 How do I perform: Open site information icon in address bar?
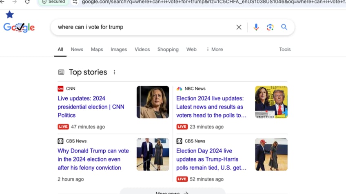pyautogui.click(x=75, y=2)
